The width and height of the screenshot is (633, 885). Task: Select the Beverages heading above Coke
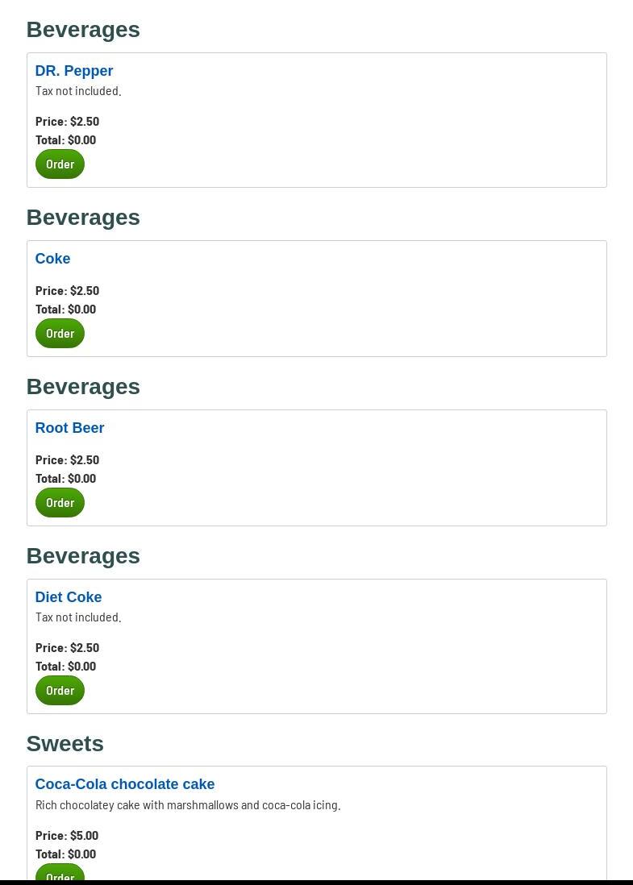pos(83,218)
